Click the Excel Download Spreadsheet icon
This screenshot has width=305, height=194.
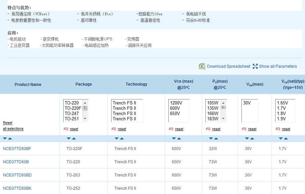(x=202, y=66)
